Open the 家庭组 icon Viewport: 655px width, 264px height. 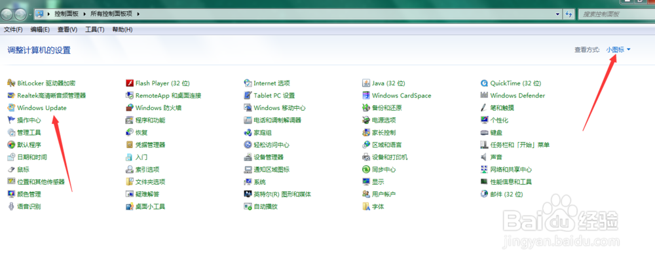point(248,132)
